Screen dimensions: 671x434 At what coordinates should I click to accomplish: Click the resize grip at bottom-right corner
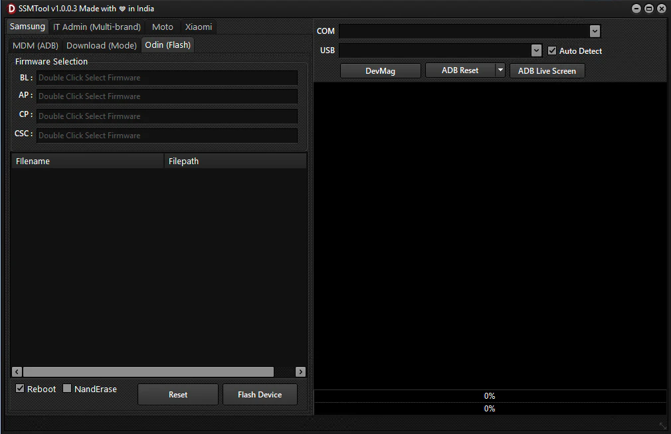click(662, 425)
